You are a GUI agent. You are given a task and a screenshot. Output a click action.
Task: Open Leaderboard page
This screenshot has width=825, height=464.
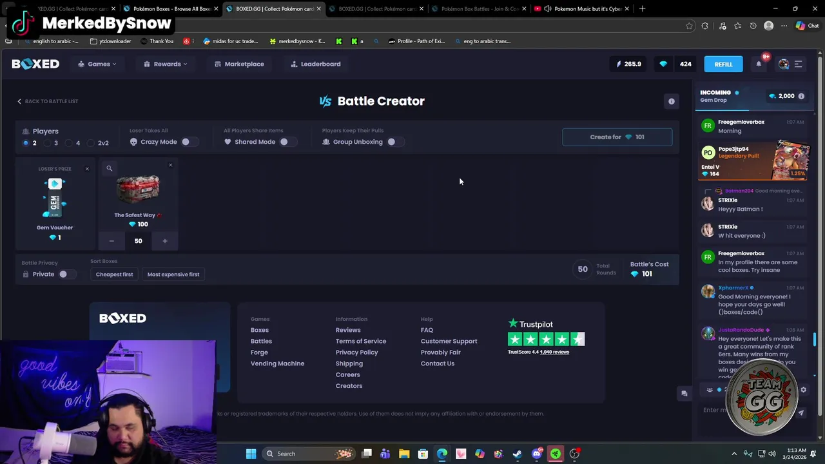click(x=316, y=64)
